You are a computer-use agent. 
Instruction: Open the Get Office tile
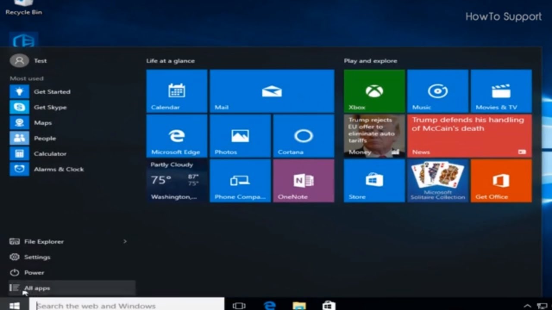501,180
